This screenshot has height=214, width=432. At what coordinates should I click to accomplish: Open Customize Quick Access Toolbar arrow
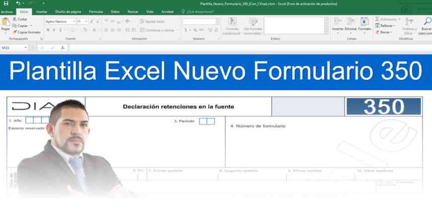[44, 3]
